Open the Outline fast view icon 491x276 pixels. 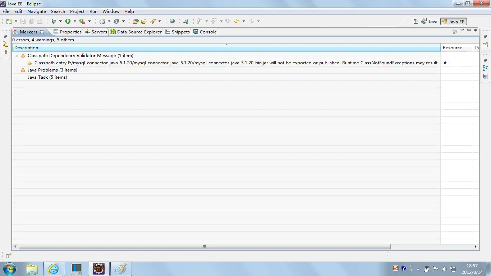[x=485, y=68]
